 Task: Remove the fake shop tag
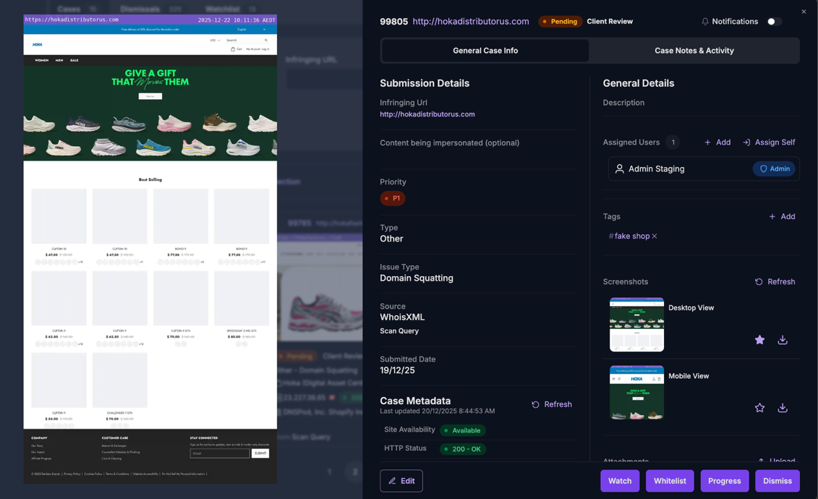coord(655,236)
